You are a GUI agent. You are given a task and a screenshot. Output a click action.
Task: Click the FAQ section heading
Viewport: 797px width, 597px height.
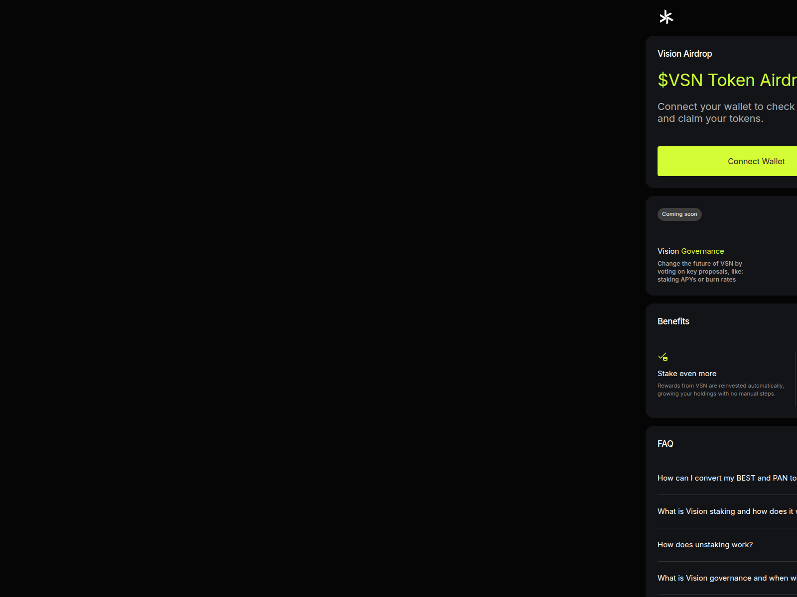pos(666,443)
